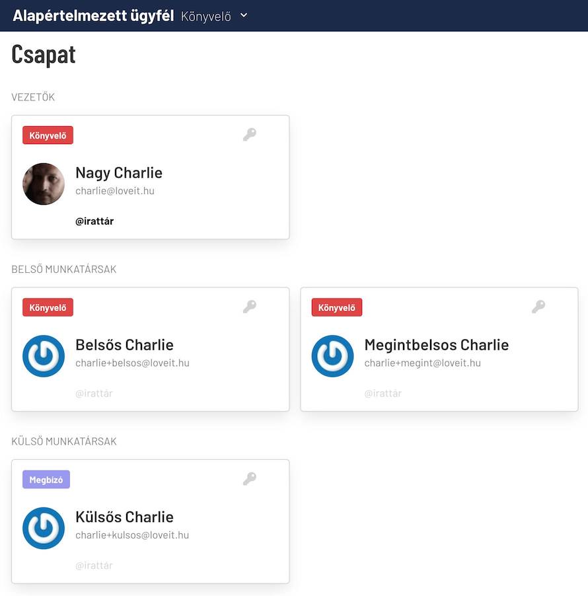Click the @irattár tag under Külsős Charlie

click(x=94, y=566)
